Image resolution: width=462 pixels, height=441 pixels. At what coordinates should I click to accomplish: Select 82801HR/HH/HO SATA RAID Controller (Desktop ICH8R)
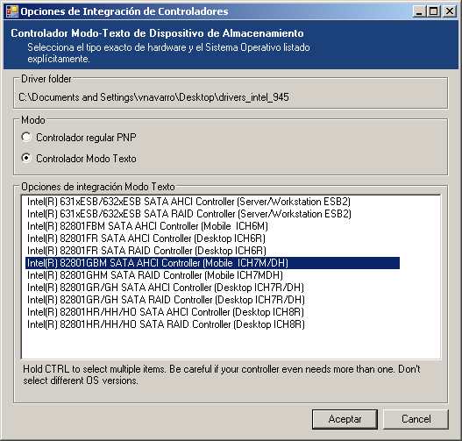166,324
